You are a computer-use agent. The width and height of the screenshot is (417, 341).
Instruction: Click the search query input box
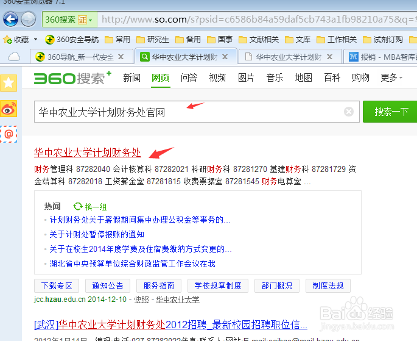click(197, 112)
